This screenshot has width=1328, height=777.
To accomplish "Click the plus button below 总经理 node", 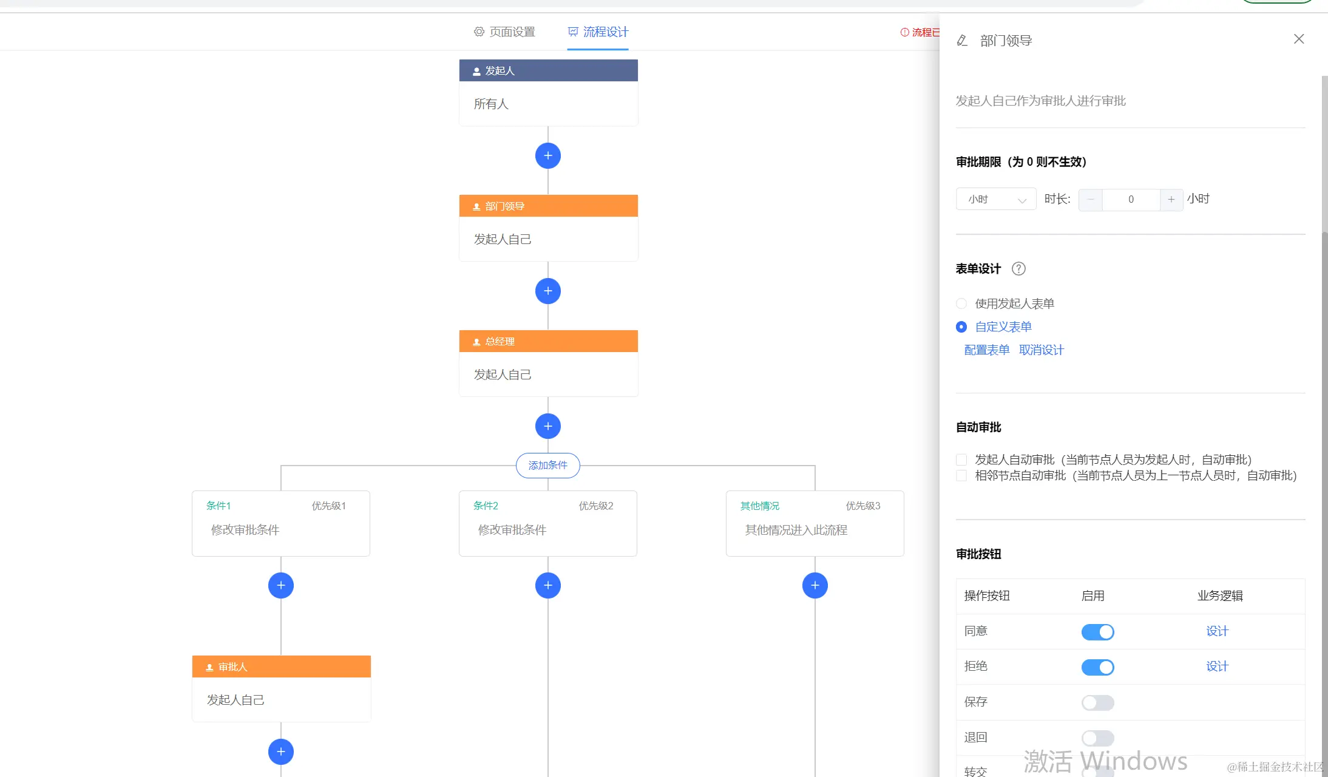I will coord(547,426).
